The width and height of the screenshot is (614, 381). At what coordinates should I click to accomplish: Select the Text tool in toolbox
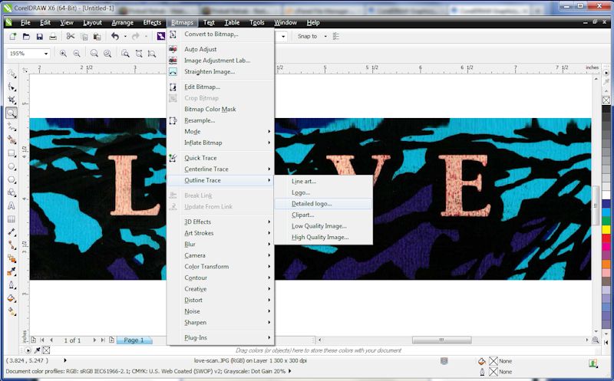(x=12, y=205)
